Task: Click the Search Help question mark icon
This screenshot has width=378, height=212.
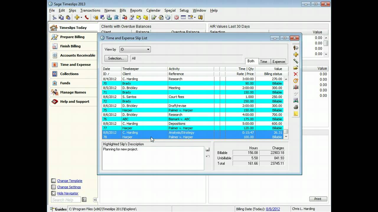Action: (84, 200)
